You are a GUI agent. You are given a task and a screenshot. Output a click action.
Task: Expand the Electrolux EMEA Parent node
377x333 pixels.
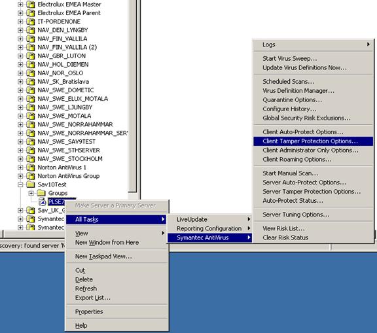tap(20, 13)
